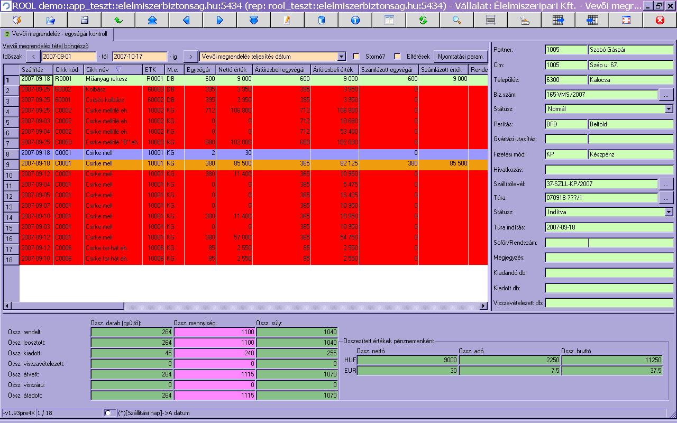Viewport: 677px width, 423px height.
Task: Enable the Stornó? checkbox
Action: 356,57
